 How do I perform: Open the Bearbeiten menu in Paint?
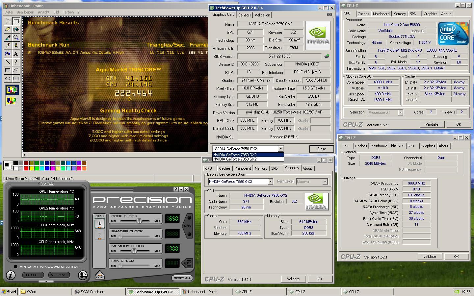(25, 12)
